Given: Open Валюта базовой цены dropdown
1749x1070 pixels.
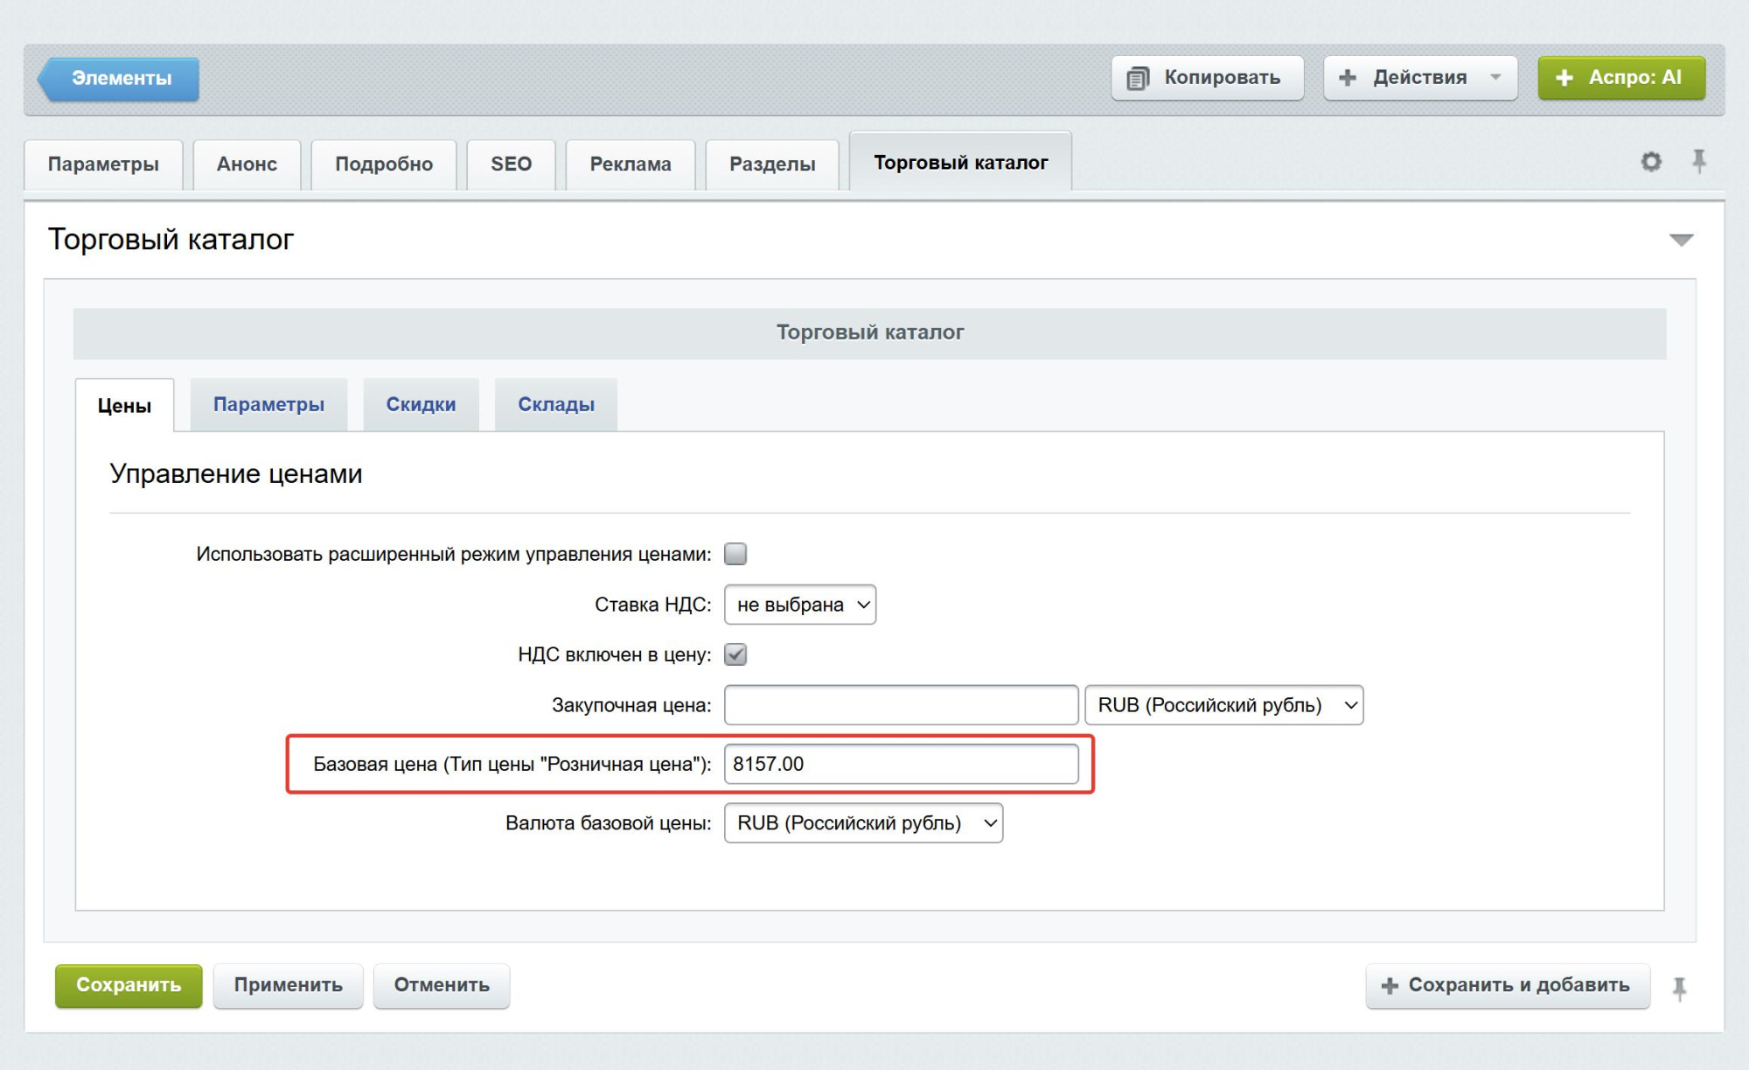Looking at the screenshot, I should coord(862,823).
